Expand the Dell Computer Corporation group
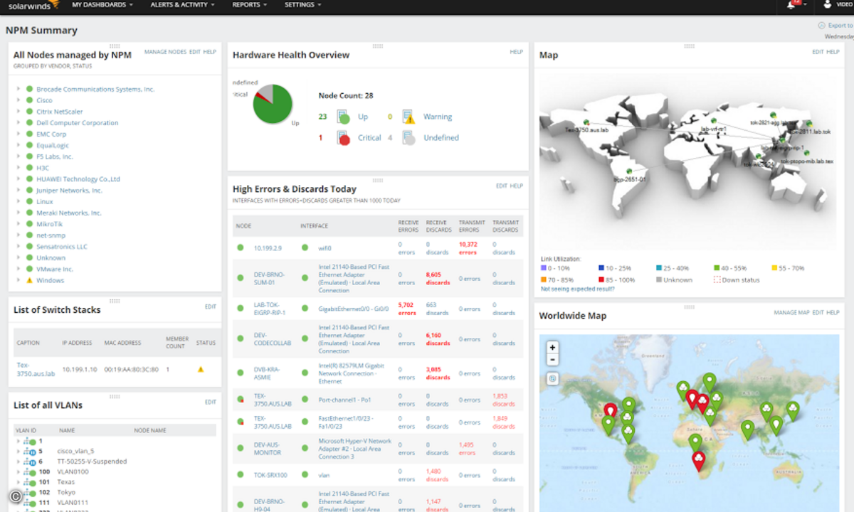This screenshot has height=512, width=854. point(18,123)
